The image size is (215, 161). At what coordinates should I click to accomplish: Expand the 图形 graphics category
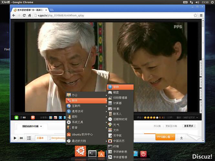[87, 117]
